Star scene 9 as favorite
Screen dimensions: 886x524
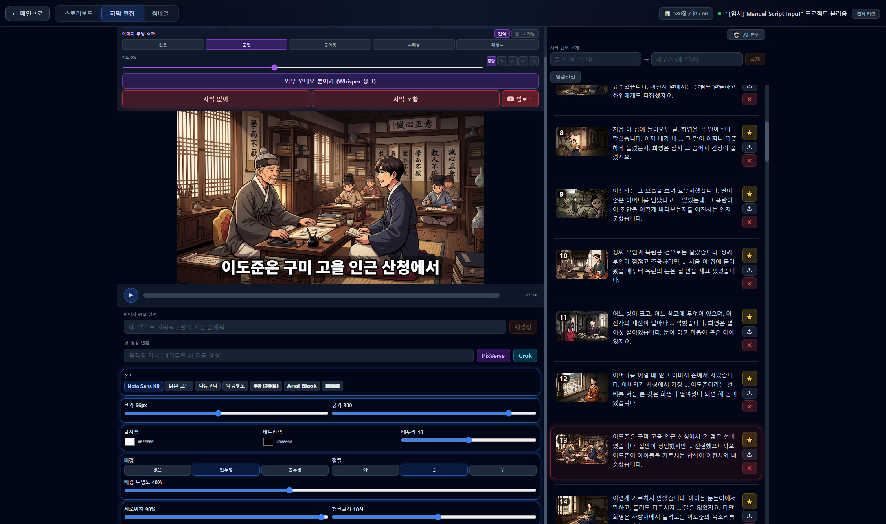click(x=749, y=194)
